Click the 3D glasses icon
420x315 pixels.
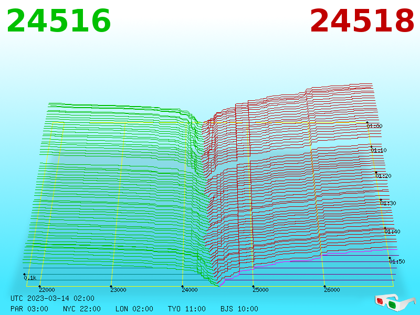coord(395,302)
